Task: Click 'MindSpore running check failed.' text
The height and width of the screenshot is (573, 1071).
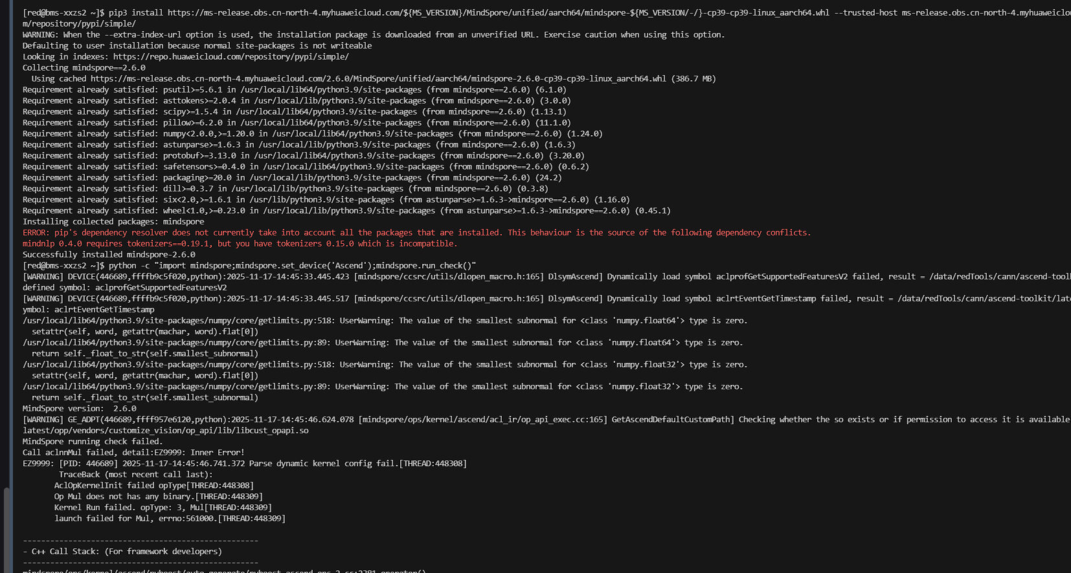Action: click(93, 442)
